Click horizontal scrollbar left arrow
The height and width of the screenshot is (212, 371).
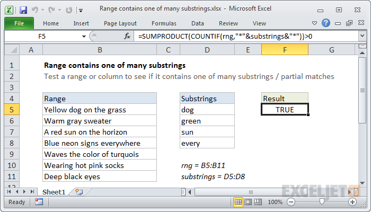tap(190, 192)
